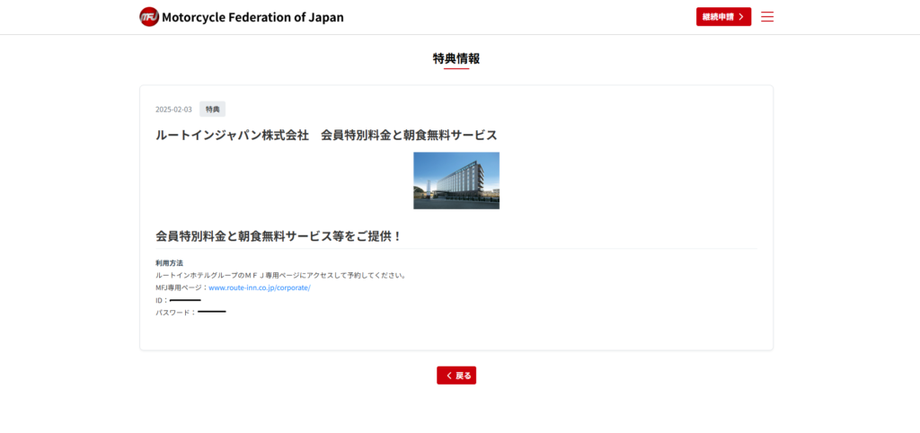920x433 pixels.
Task: Open the hamburger menu
Action: coord(767,17)
